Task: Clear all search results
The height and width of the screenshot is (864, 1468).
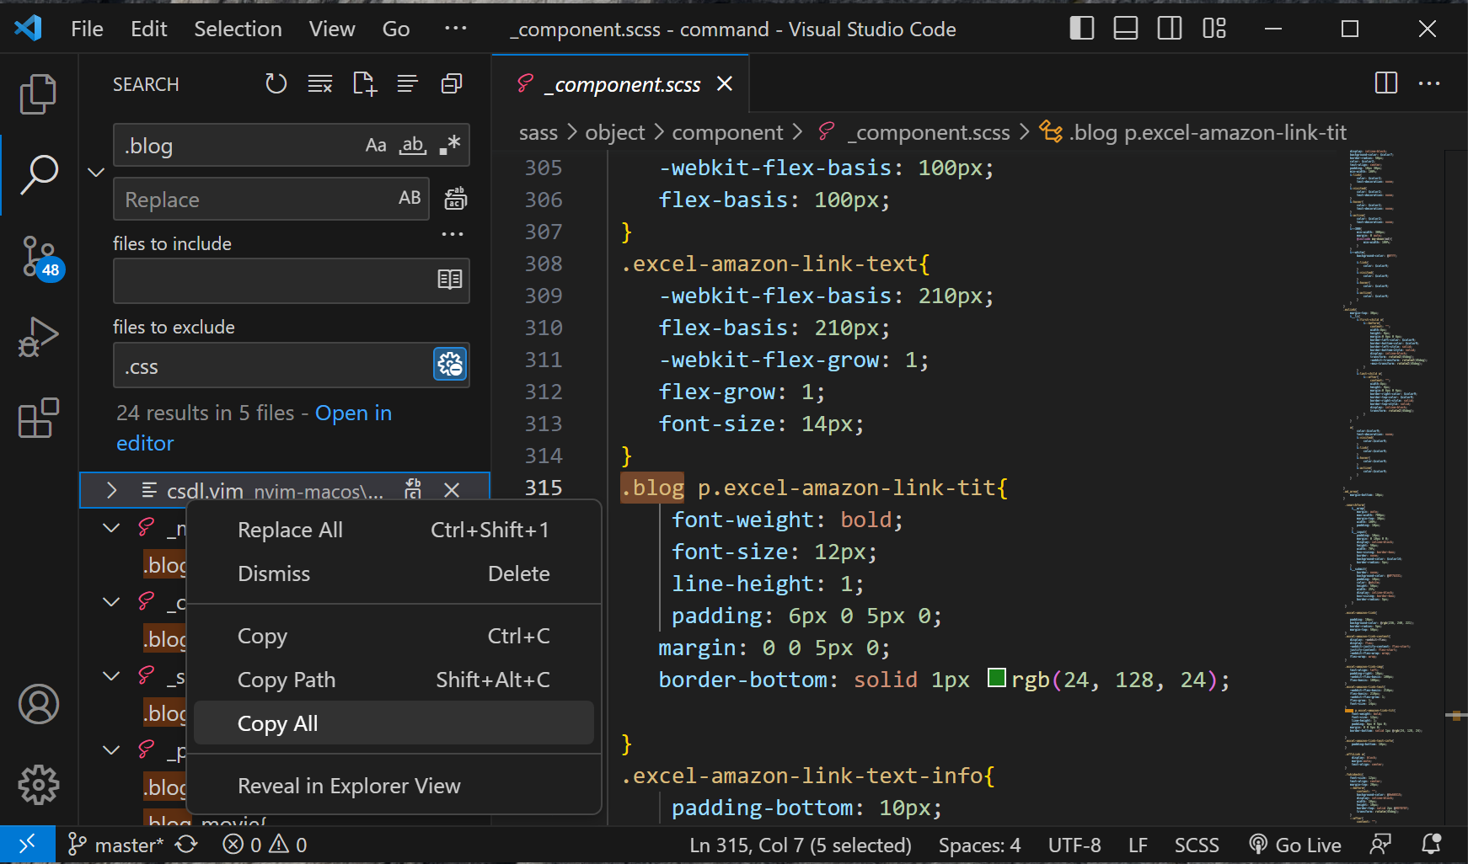Action: 319,83
